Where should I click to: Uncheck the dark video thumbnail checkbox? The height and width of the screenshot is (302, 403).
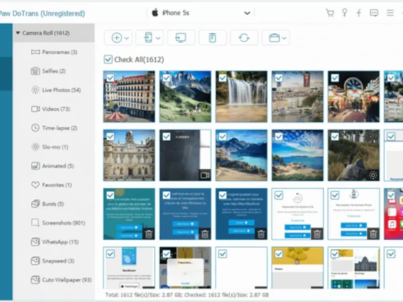pyautogui.click(x=167, y=136)
